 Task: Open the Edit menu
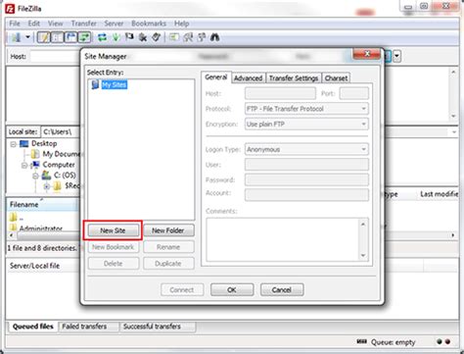pyautogui.click(x=33, y=24)
